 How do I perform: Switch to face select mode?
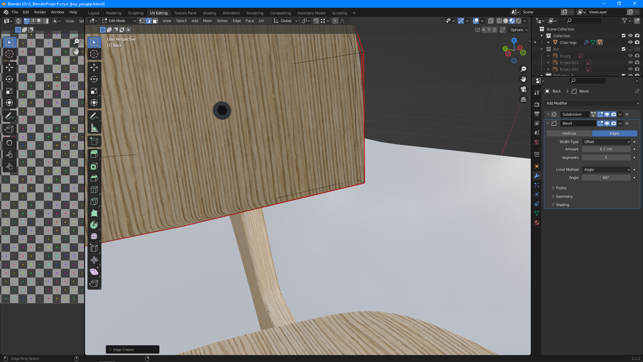pos(155,21)
